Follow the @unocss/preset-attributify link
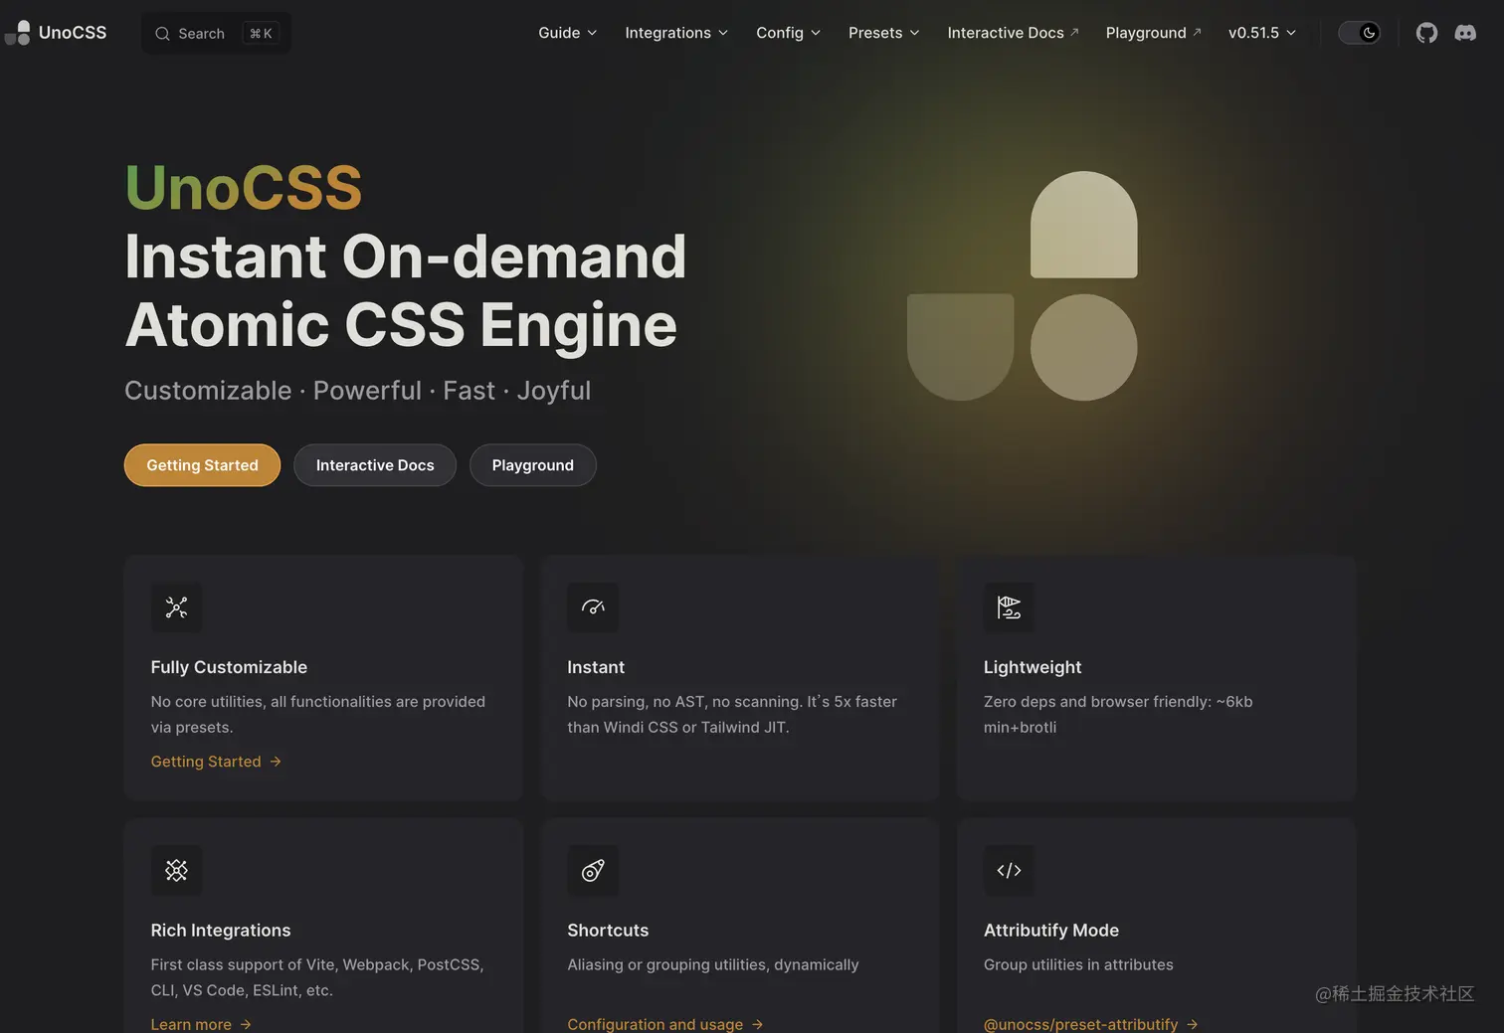 (1091, 1024)
